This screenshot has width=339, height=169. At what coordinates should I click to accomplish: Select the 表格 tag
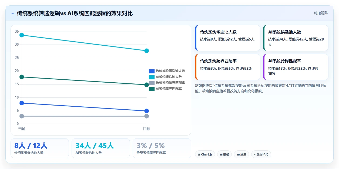click(x=224, y=154)
